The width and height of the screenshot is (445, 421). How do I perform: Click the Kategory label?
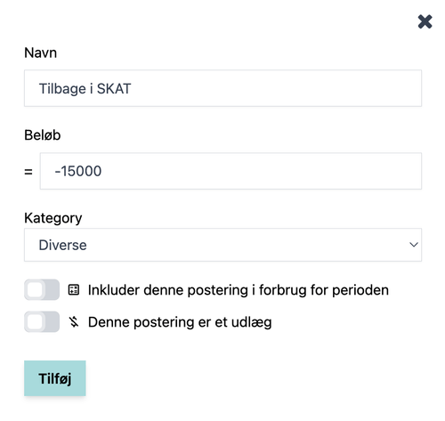coord(53,218)
